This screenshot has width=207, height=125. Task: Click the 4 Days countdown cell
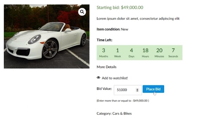pyautogui.click(x=131, y=52)
